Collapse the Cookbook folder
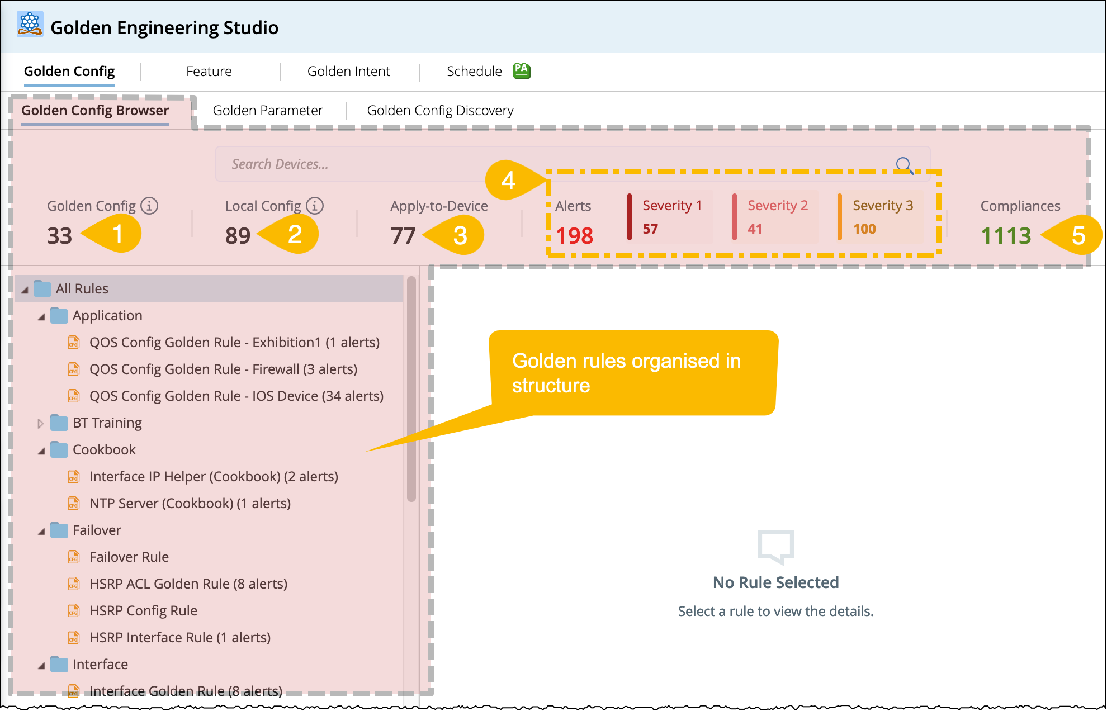Viewport: 1107px width, 711px height. coord(41,451)
